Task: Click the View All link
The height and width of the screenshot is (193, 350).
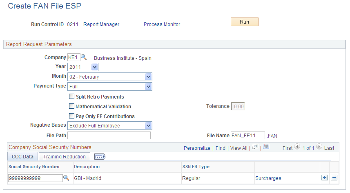Action: click(x=239, y=148)
